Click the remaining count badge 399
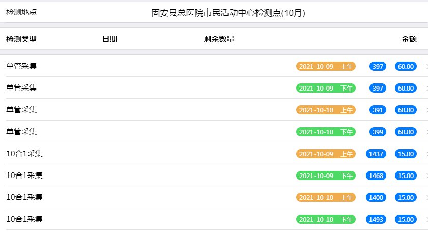Viewport: 428px width, 235px height. click(x=378, y=132)
